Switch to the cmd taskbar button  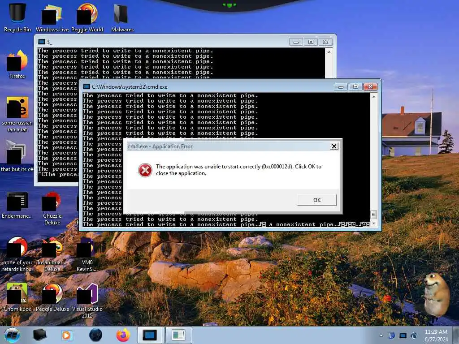150,335
